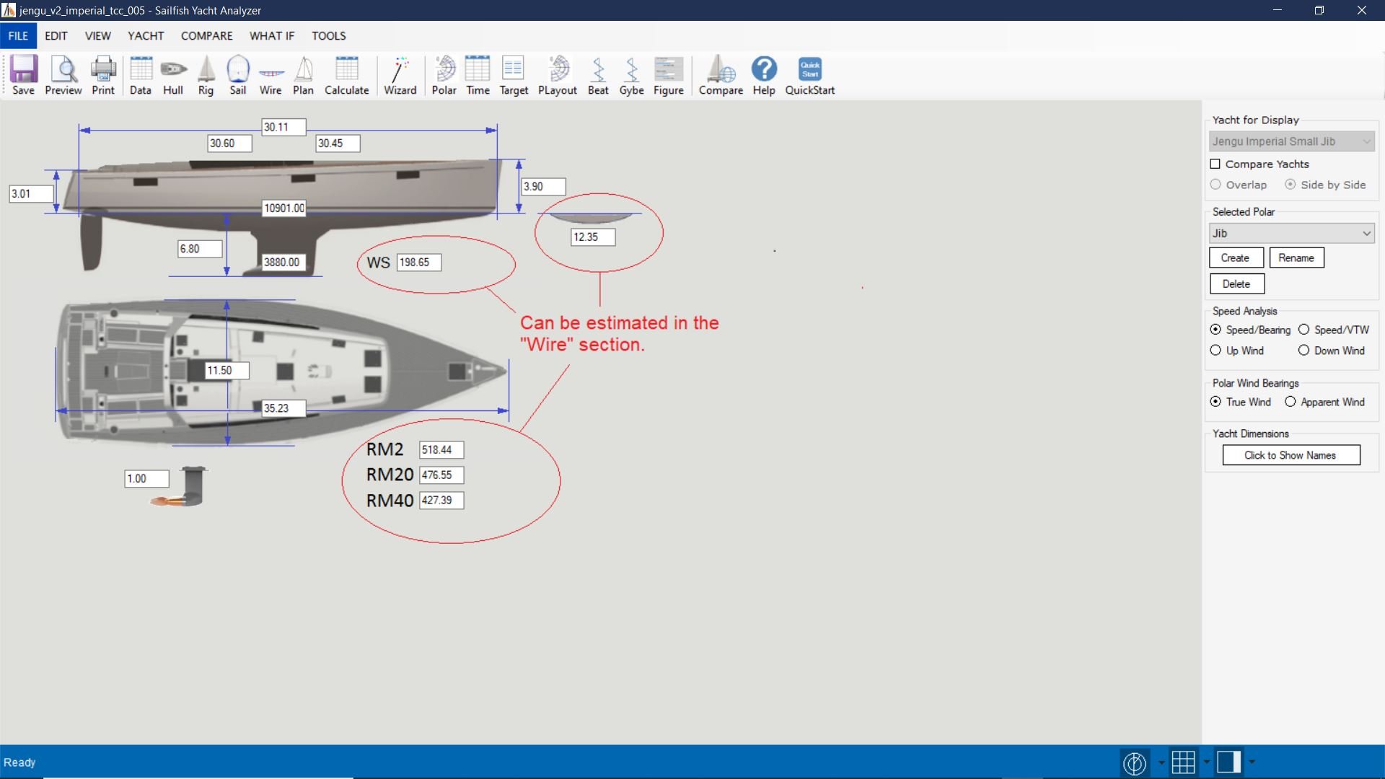The height and width of the screenshot is (779, 1385).
Task: Open the YACHT menu
Action: point(146,36)
